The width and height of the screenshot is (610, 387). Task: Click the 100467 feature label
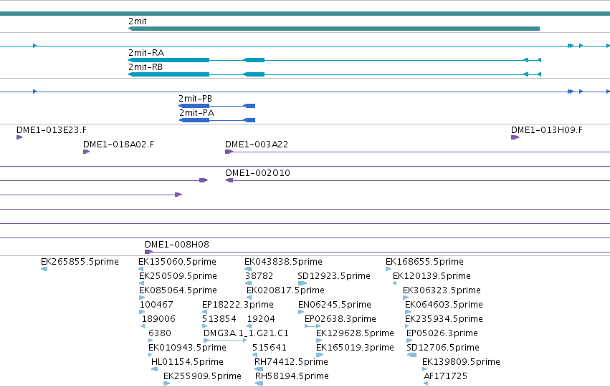(x=156, y=305)
